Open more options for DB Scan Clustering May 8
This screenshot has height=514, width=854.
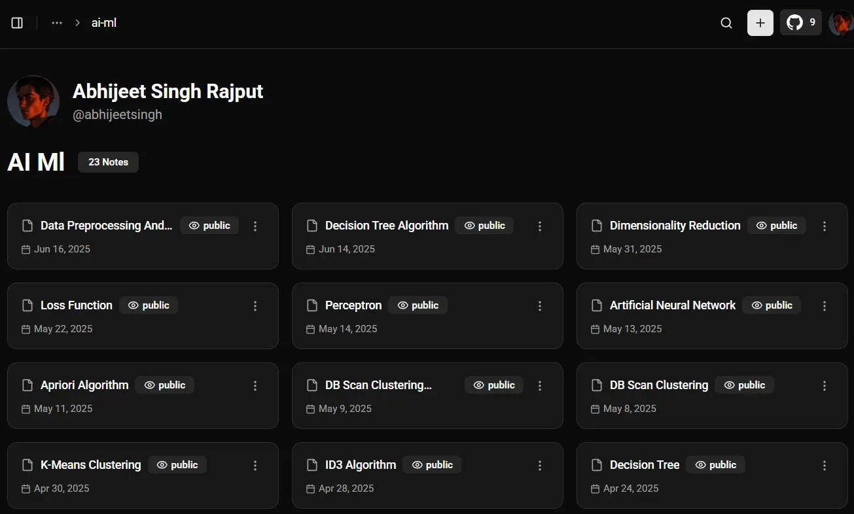(825, 386)
